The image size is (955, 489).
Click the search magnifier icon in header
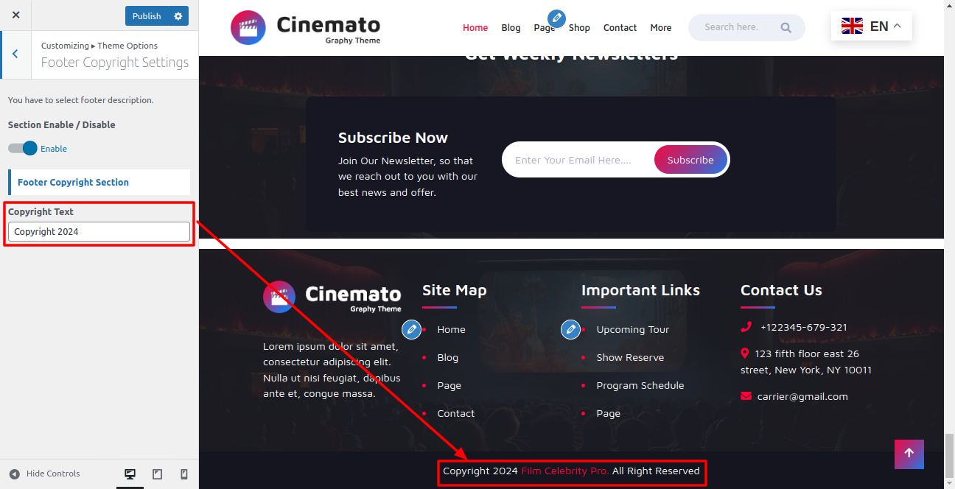(786, 28)
